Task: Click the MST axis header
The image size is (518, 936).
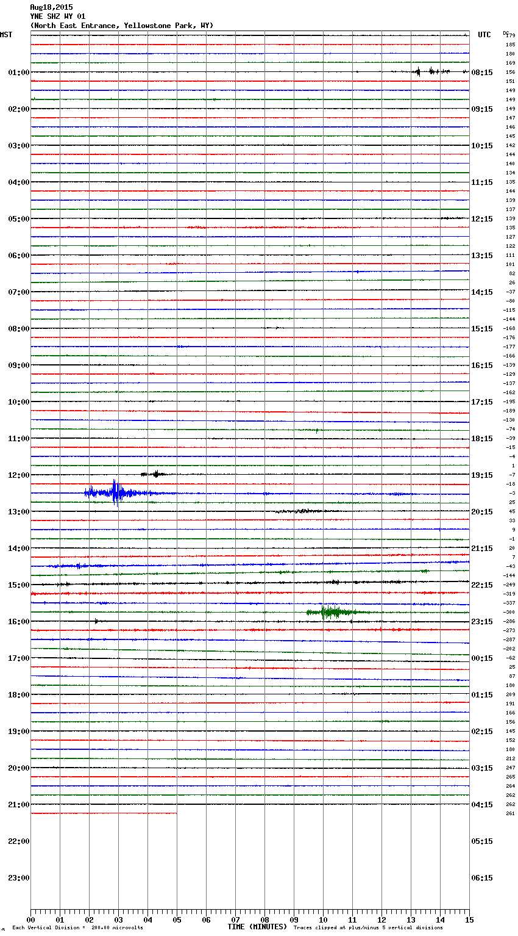Action: 6,35
